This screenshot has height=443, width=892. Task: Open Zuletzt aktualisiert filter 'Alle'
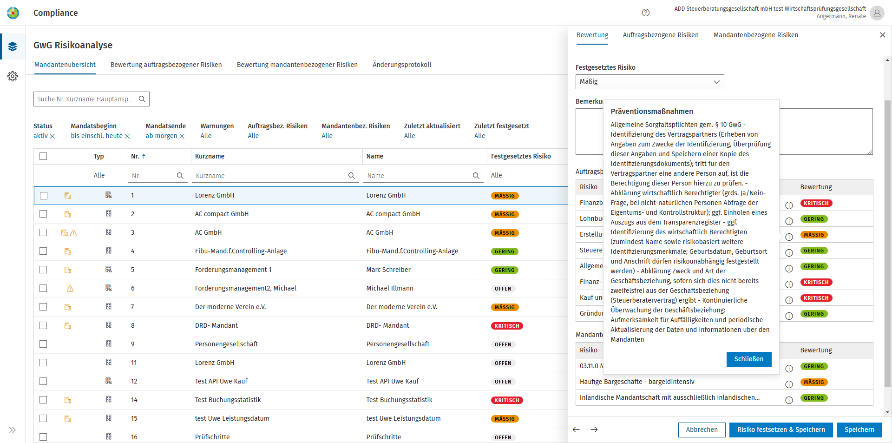click(409, 136)
